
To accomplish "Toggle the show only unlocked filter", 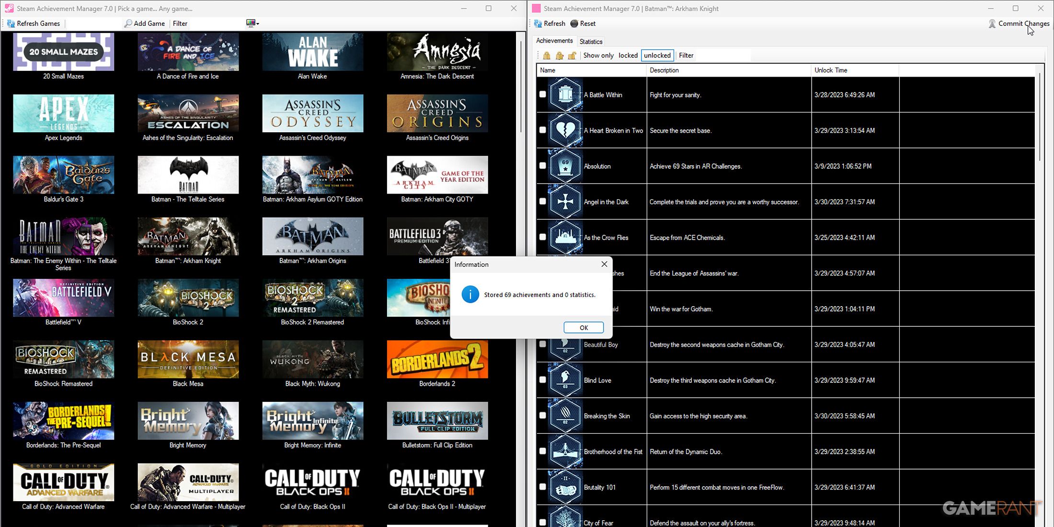I will 657,56.
